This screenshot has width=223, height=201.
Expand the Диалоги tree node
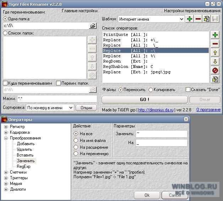pos(6,189)
